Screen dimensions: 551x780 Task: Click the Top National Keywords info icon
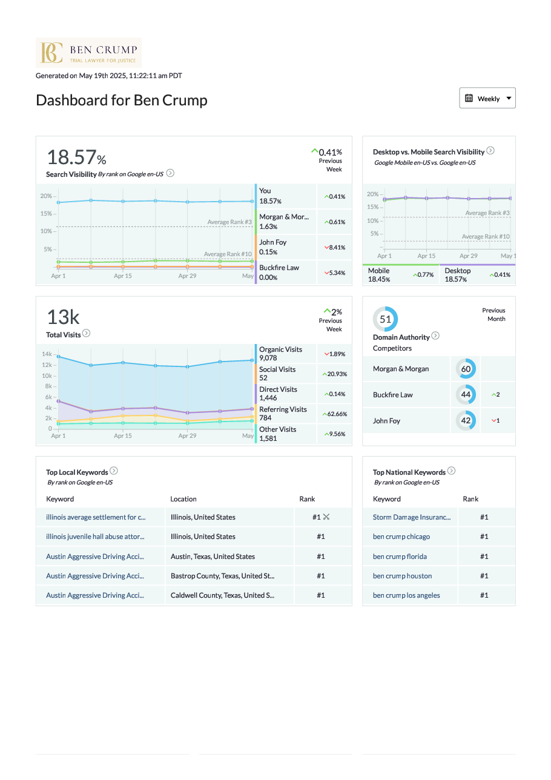451,471
